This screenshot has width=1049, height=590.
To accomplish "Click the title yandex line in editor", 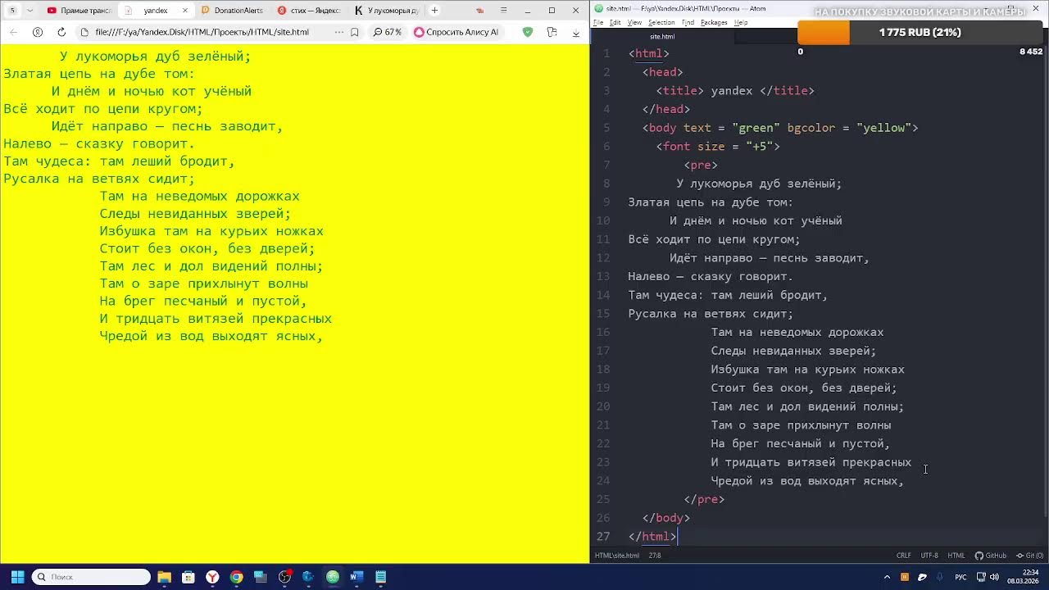I will [735, 91].
